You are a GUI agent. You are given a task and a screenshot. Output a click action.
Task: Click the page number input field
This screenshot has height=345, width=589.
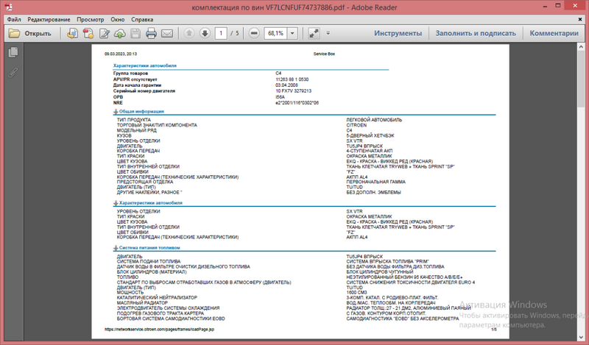click(221, 33)
